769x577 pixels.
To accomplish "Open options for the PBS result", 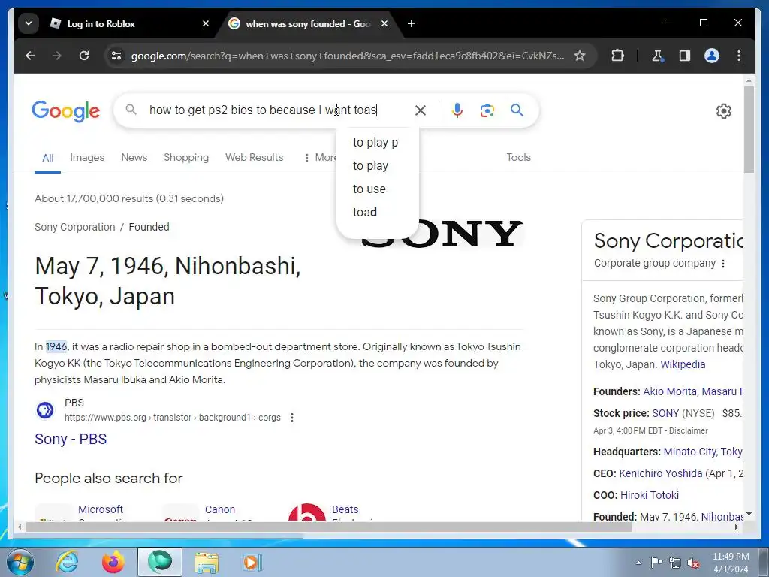I will pyautogui.click(x=292, y=418).
